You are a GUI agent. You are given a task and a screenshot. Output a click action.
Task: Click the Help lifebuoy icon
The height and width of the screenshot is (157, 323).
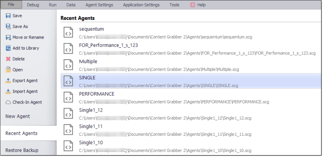click(192, 5)
